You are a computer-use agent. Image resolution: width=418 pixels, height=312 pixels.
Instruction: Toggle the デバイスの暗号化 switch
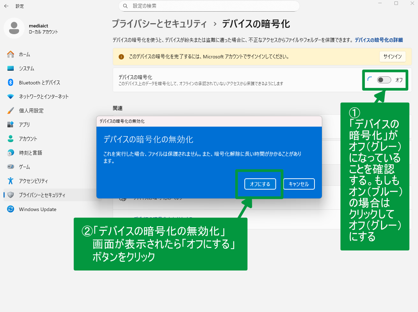coord(384,80)
